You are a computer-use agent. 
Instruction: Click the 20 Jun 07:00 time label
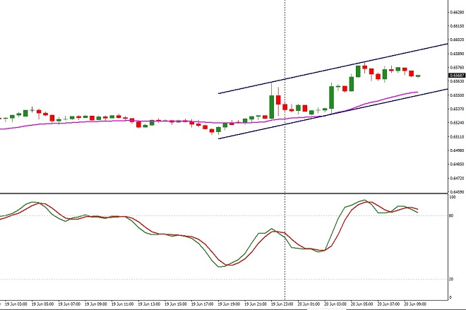388,304
